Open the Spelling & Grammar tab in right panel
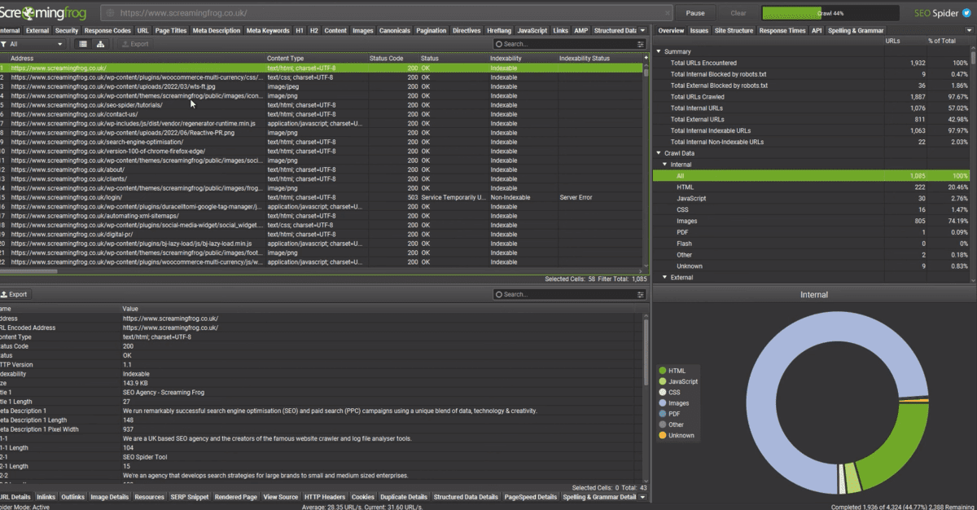The width and height of the screenshot is (977, 510). click(x=855, y=30)
